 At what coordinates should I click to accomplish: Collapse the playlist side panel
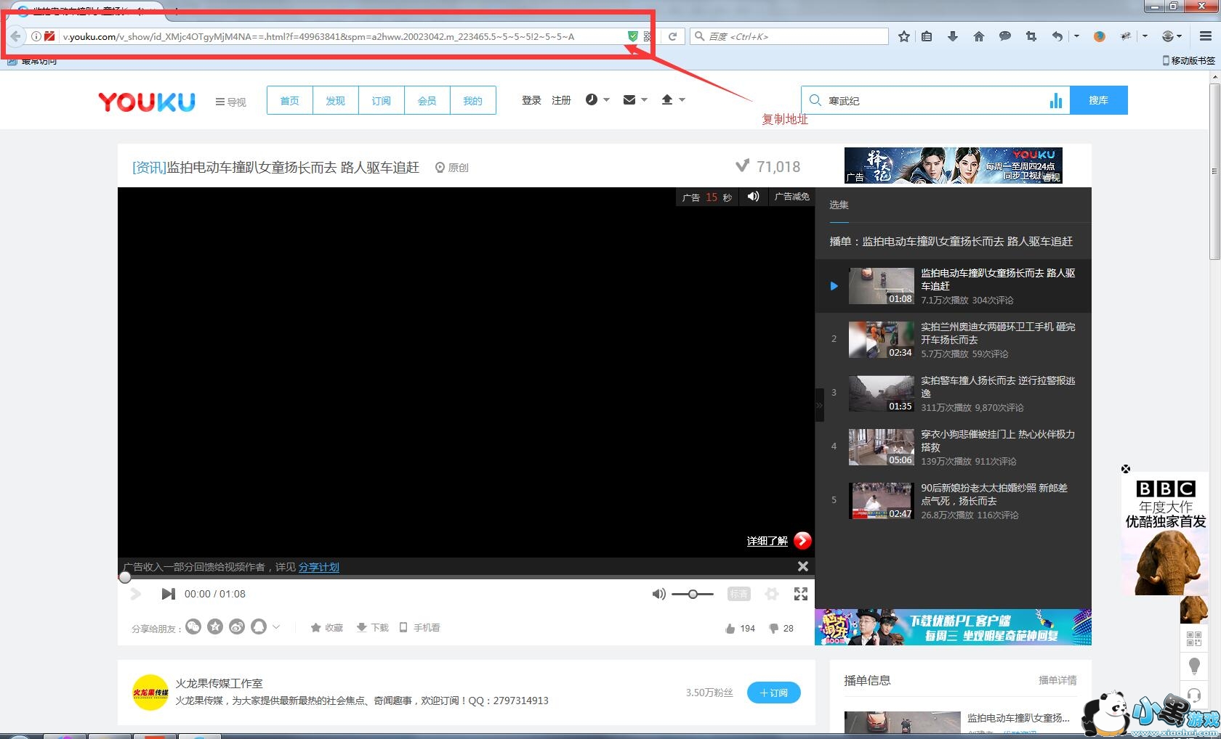click(x=819, y=406)
